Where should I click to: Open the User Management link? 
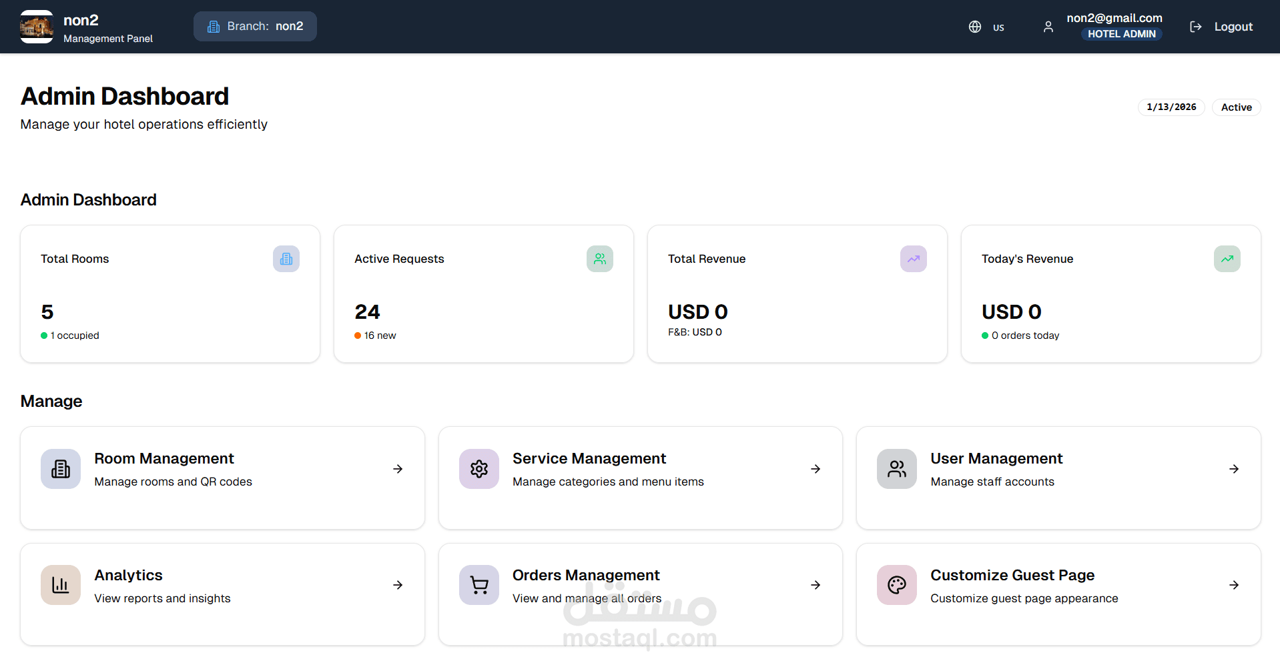coord(996,459)
